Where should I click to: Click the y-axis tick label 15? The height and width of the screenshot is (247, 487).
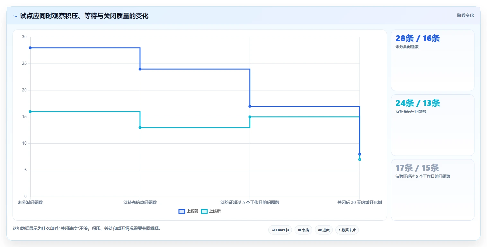24,117
